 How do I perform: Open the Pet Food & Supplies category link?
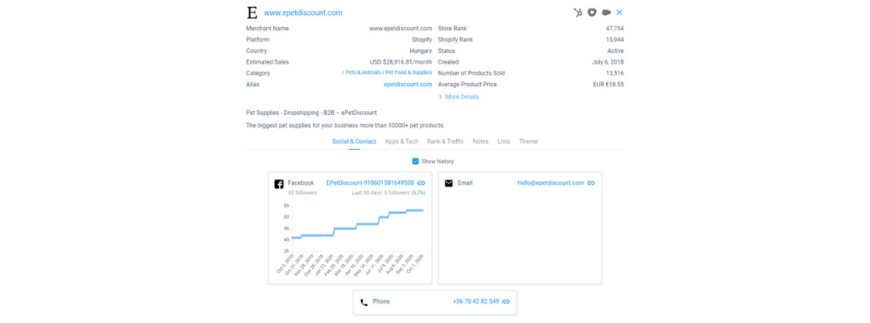(x=408, y=73)
